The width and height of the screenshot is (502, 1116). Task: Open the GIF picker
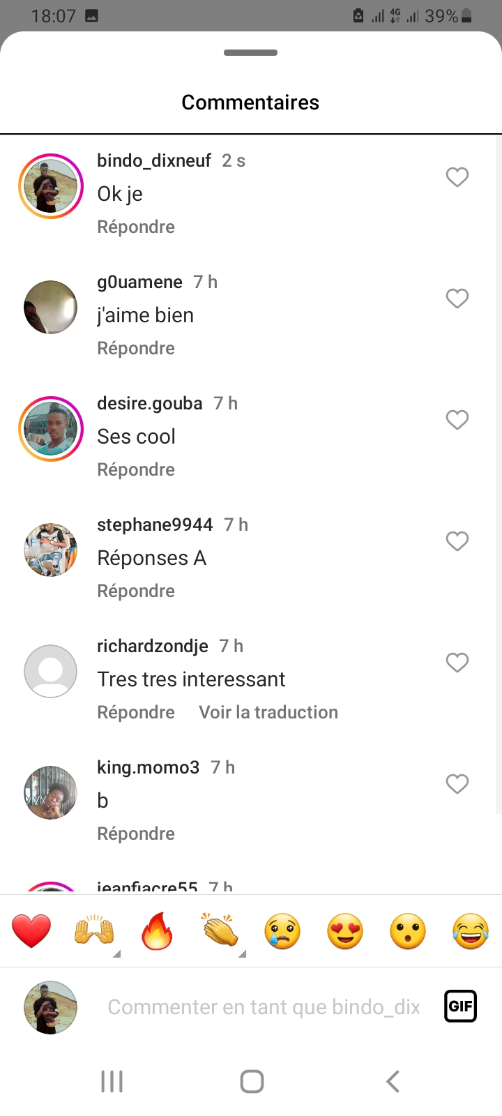point(460,1006)
